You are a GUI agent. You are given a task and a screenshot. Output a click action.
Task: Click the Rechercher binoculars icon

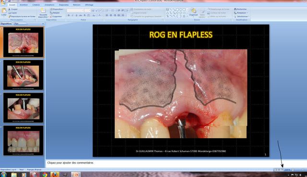point(235,9)
